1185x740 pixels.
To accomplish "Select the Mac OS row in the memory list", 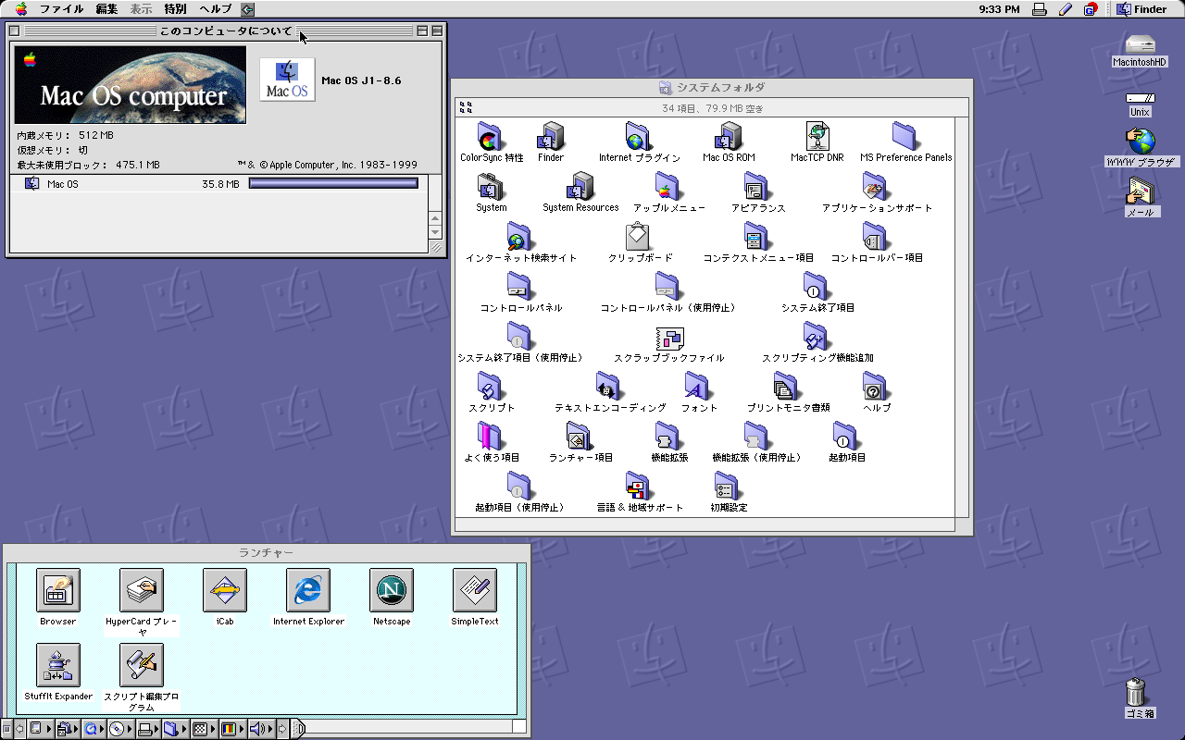I will (x=218, y=184).
